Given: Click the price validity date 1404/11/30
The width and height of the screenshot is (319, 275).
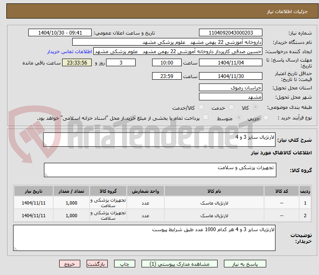Looking at the screenshot, I should [231, 76].
